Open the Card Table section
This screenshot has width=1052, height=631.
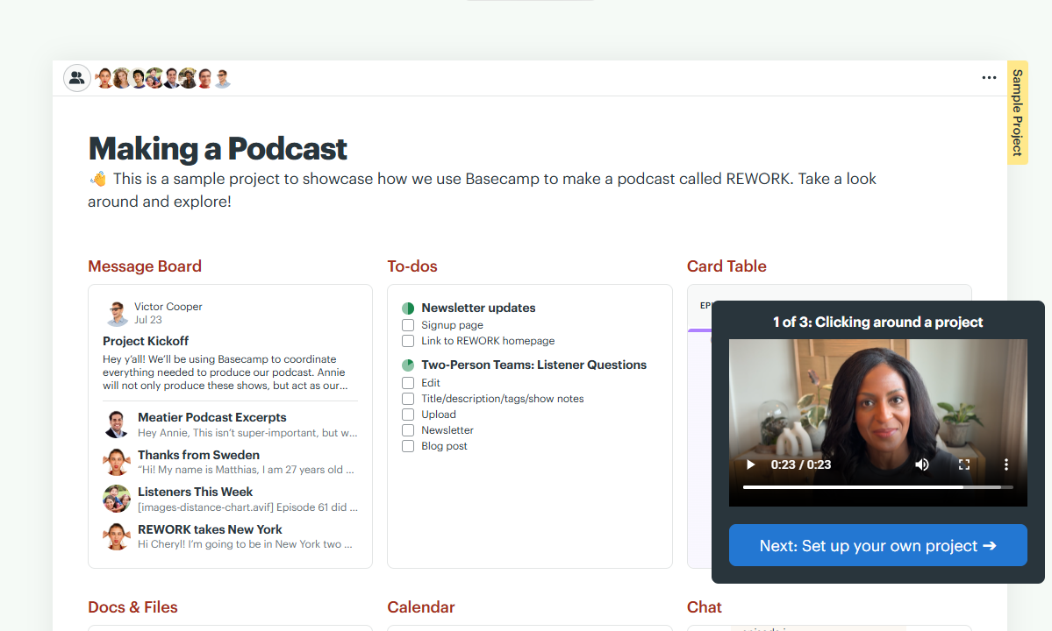[x=726, y=266]
